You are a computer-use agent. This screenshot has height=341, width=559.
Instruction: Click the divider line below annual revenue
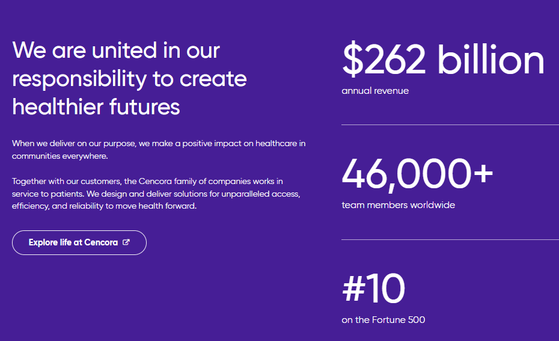450,124
